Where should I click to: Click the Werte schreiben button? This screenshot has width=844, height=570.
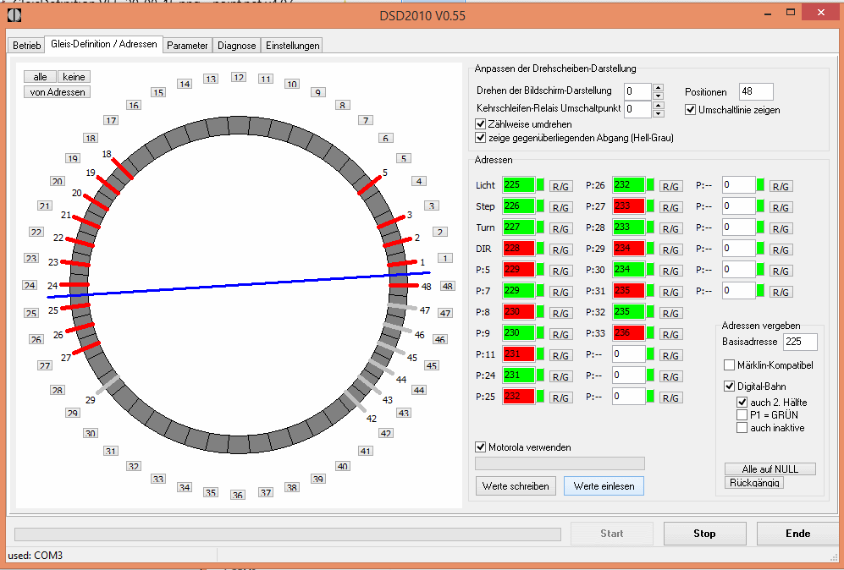(x=516, y=486)
